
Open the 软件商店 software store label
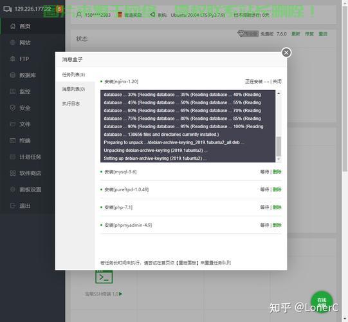point(30,173)
